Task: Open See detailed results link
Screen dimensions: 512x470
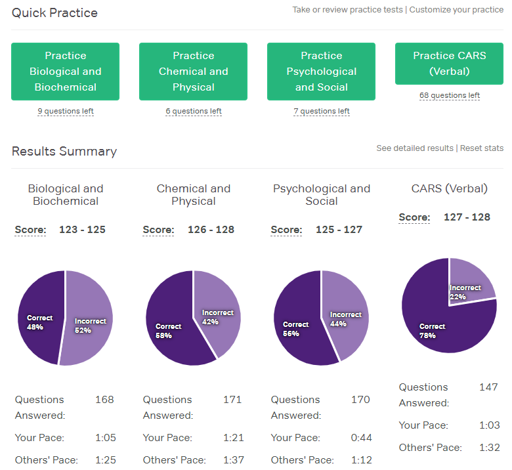Action: click(x=416, y=148)
